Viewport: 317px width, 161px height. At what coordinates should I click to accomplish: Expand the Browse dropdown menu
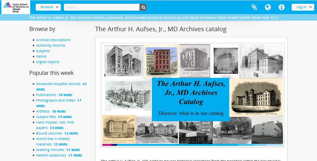coord(48,7)
